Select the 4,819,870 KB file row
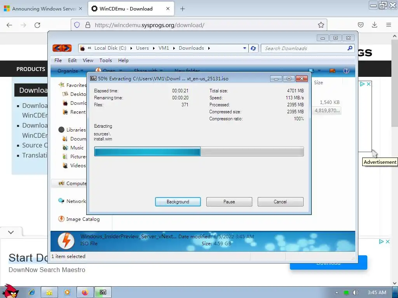The height and width of the screenshot is (298, 398). pos(327,111)
